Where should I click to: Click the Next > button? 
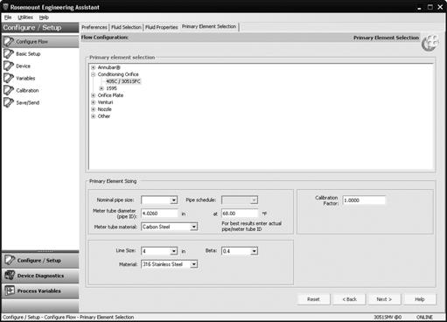point(384,299)
